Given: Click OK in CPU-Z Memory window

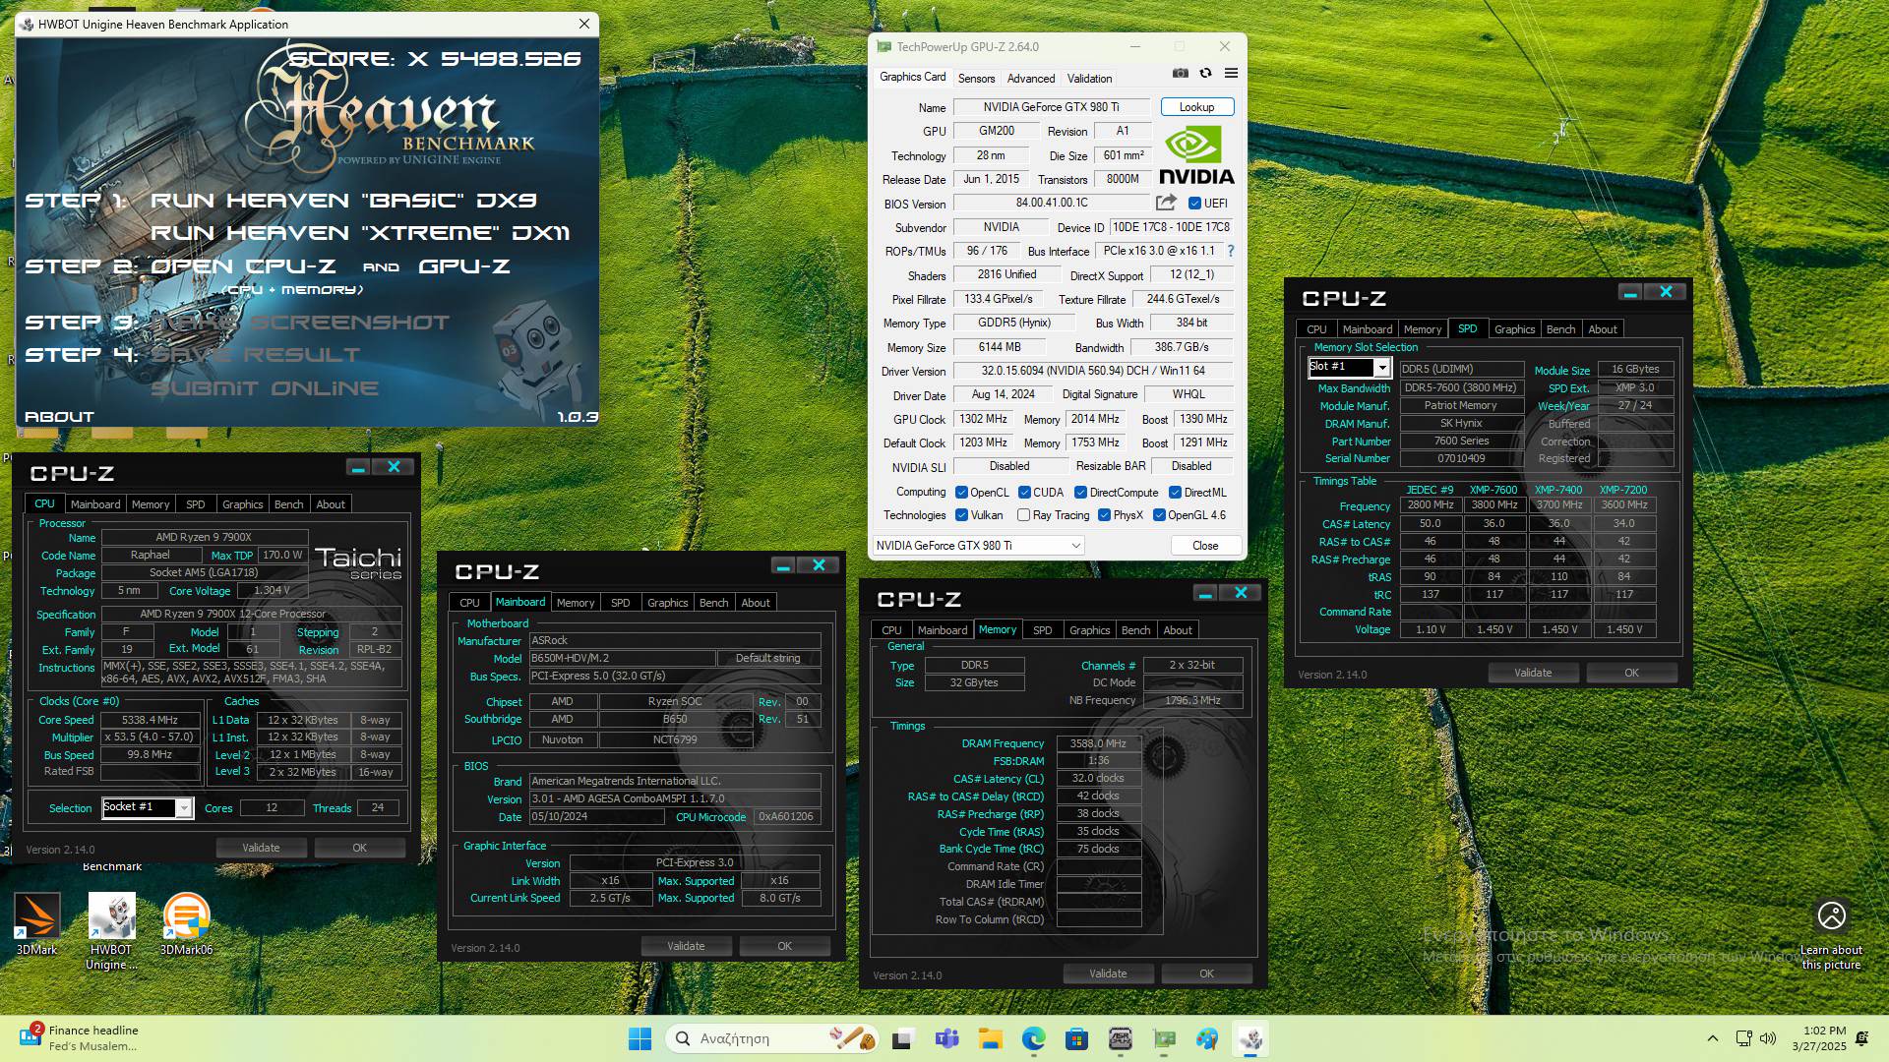Looking at the screenshot, I should [1206, 973].
